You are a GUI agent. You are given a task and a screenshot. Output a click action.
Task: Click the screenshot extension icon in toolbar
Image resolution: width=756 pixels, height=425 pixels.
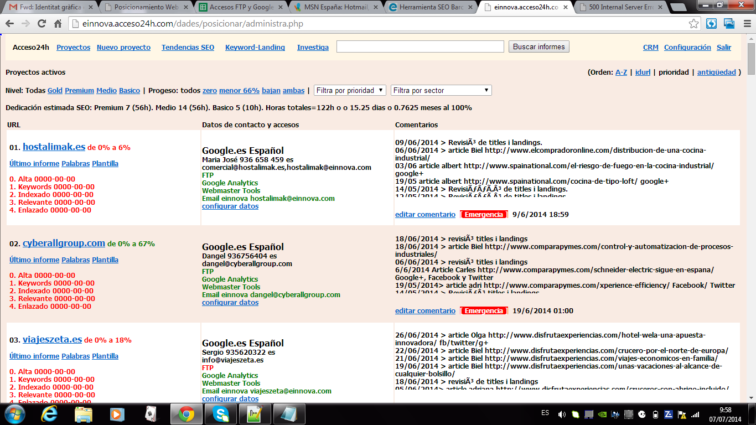coord(729,24)
